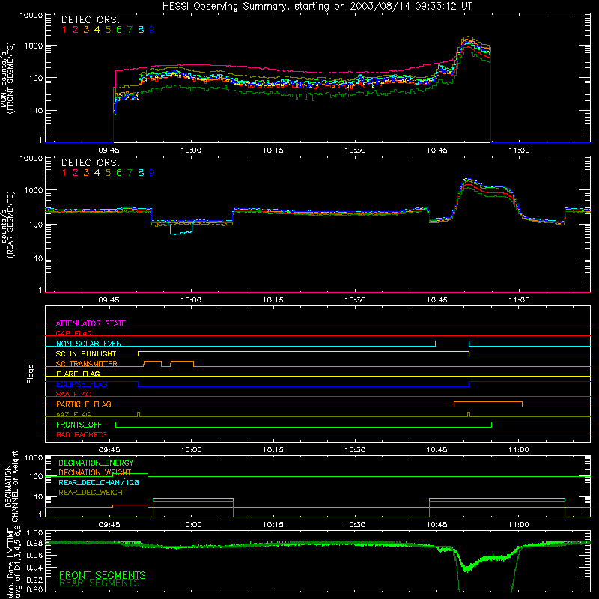Click the REAR_DEC_WEIGHT legend entry
Viewport: 599px width, 599px height.
point(92,493)
